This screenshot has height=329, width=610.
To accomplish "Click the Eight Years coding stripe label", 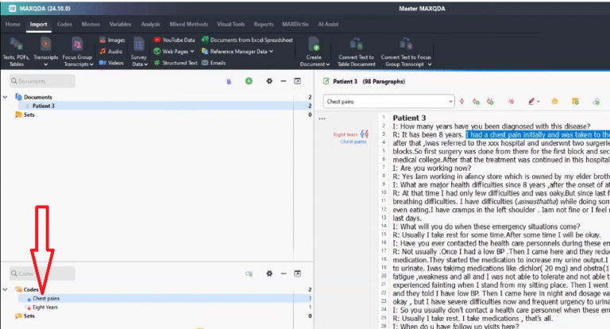I will tap(346, 134).
